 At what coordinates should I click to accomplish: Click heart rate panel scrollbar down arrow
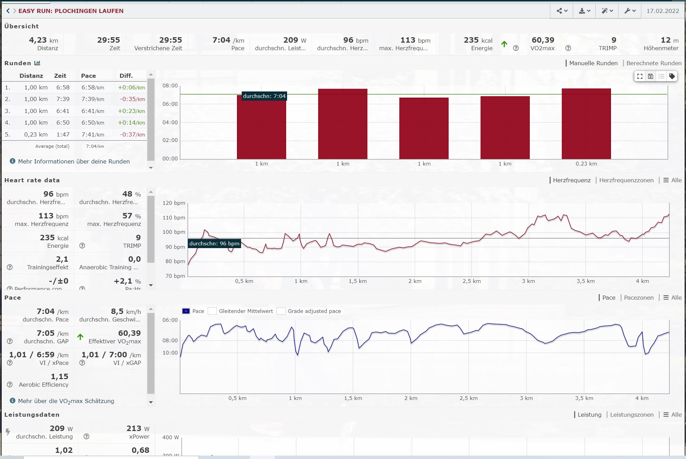[151, 285]
